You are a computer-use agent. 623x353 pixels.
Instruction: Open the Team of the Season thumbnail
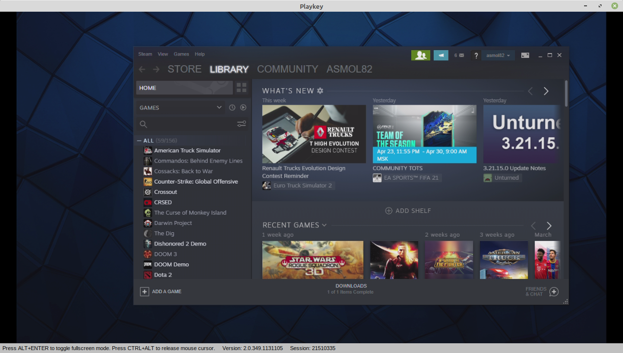click(424, 134)
